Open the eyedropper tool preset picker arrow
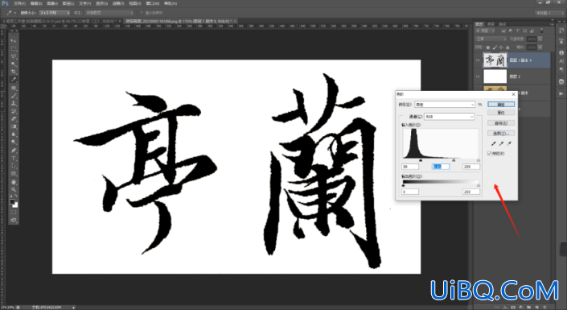567x310 pixels. (x=15, y=13)
